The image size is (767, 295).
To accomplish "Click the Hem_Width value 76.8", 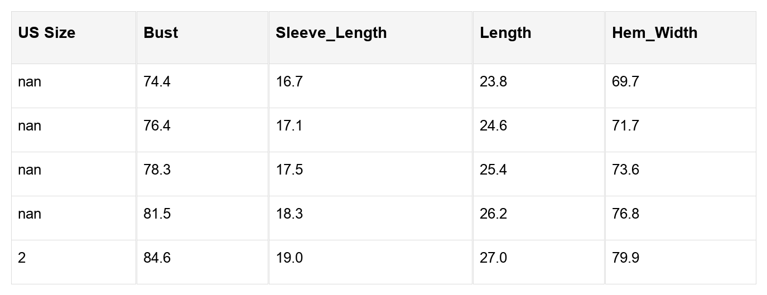I will coord(625,214).
